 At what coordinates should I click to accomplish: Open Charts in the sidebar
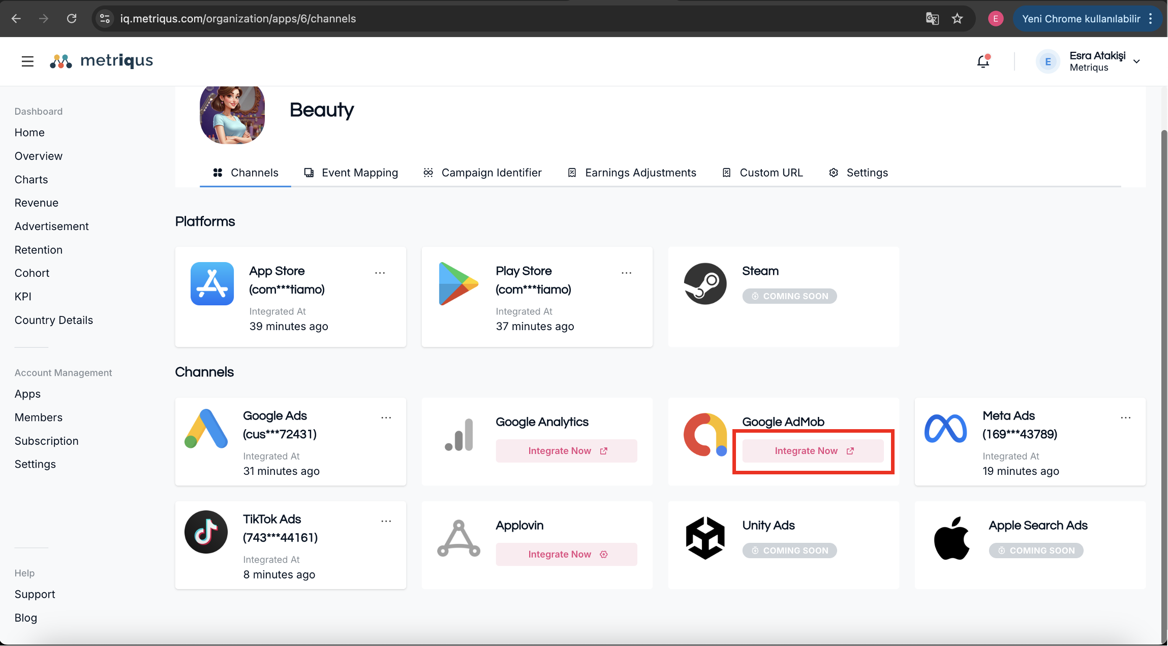(x=31, y=180)
